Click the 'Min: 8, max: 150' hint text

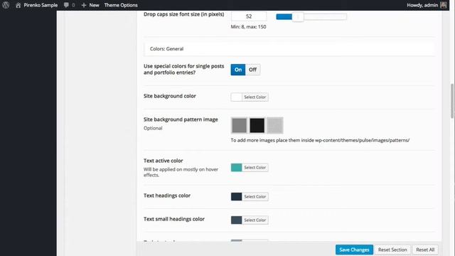point(248,27)
